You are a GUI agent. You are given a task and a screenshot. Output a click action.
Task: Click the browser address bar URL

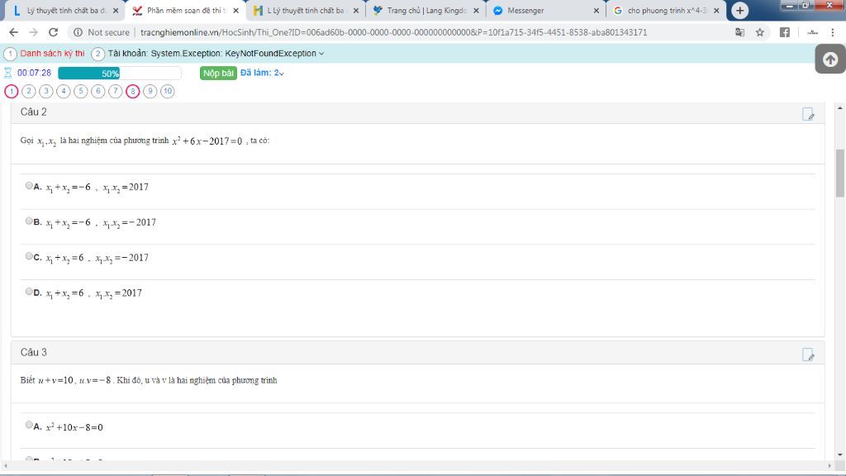(x=393, y=32)
